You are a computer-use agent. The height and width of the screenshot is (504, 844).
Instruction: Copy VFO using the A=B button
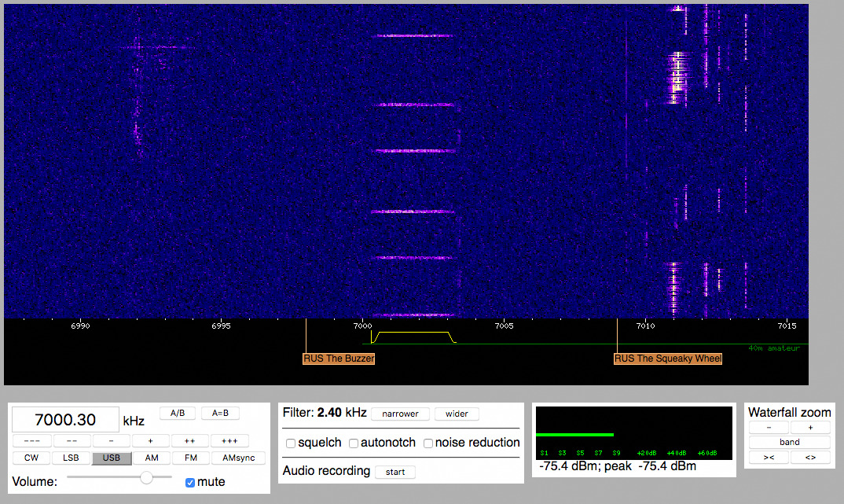(220, 413)
